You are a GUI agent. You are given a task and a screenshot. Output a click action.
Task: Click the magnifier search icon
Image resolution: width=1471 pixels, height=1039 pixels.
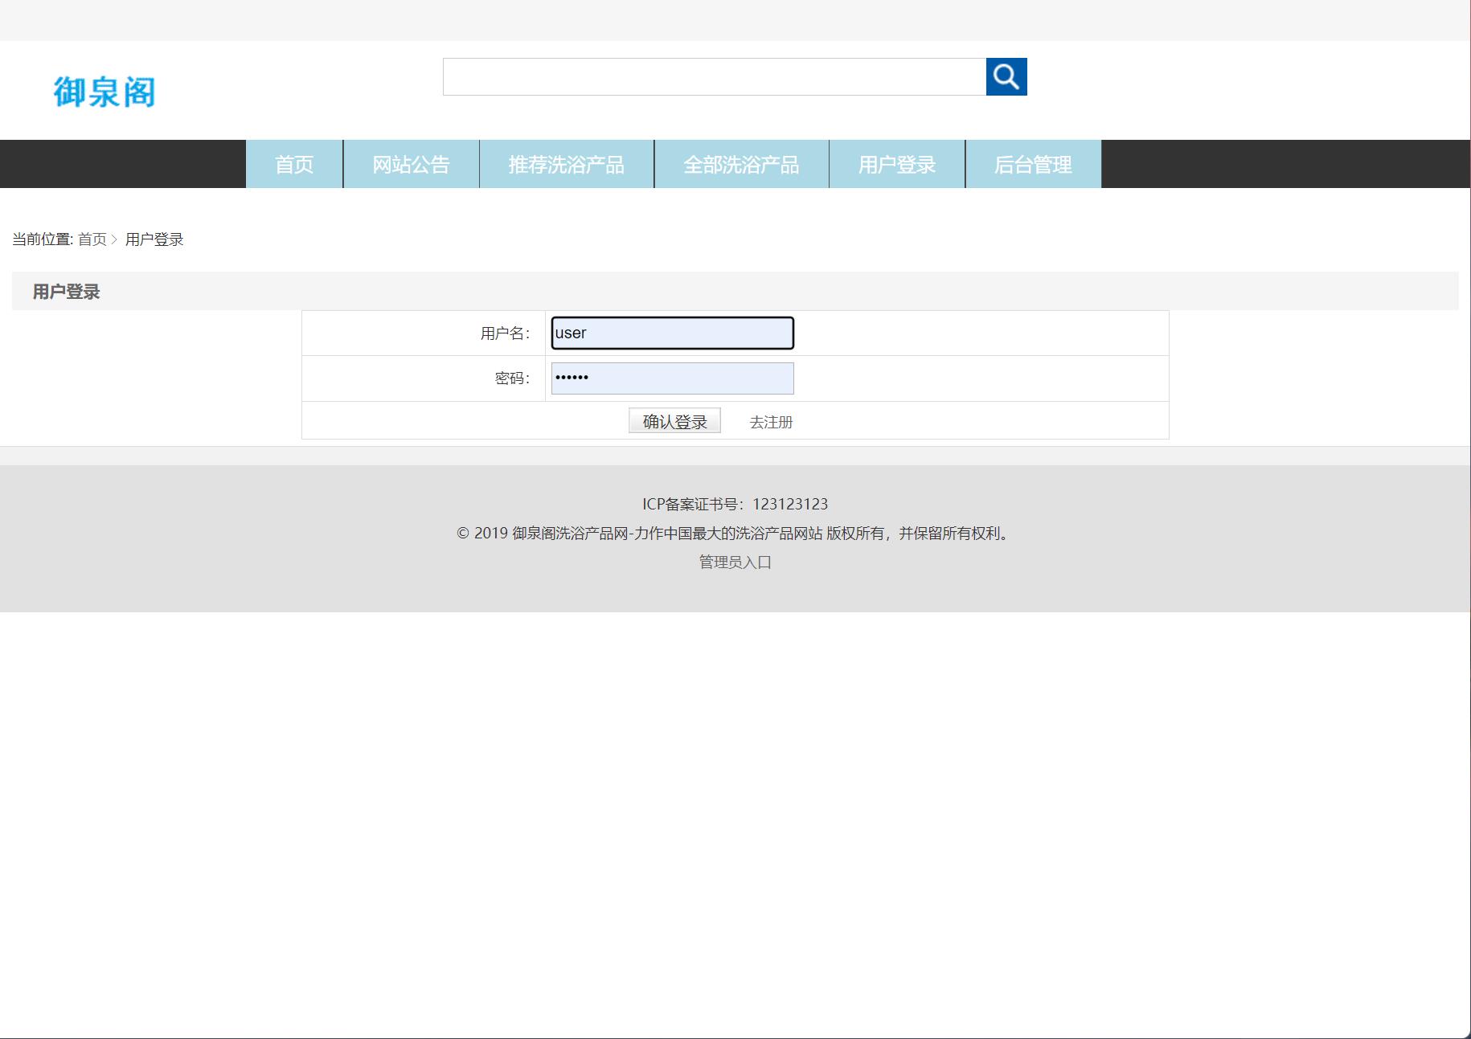(x=1006, y=76)
